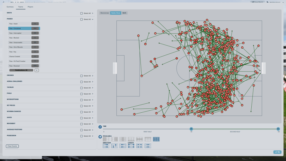The width and height of the screenshot is (286, 161).
Task: Open the Combinations dropdown arrow
Action: pos(37,70)
